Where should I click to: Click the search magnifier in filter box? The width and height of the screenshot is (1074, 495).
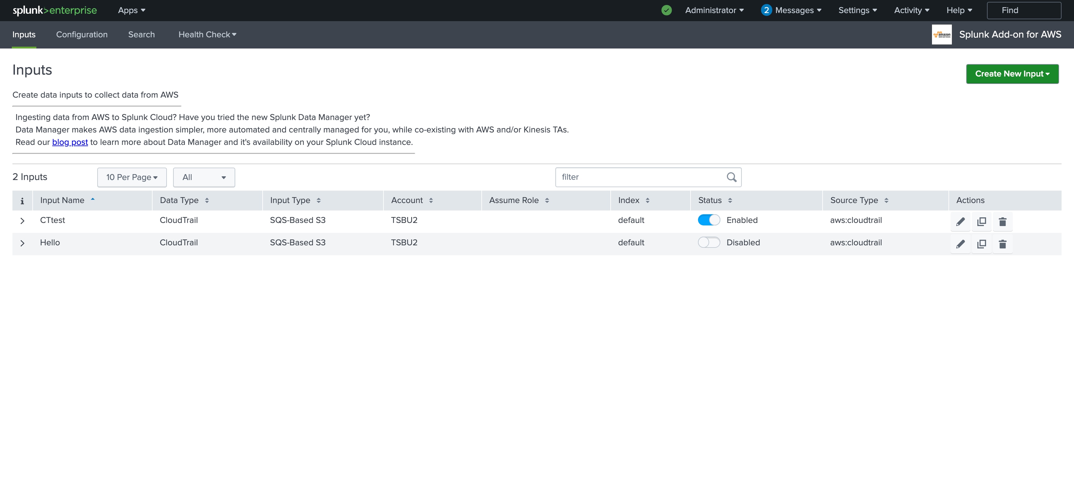point(731,177)
